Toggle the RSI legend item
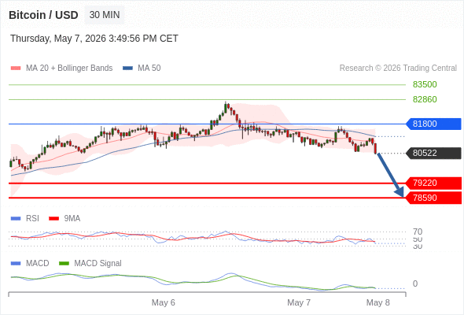This screenshot has height=315, width=464. (25, 219)
